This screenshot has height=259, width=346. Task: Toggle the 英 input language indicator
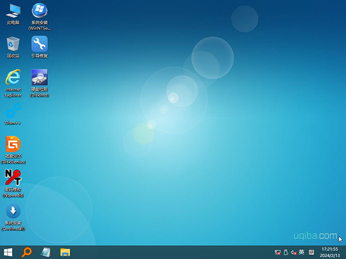tap(301, 252)
